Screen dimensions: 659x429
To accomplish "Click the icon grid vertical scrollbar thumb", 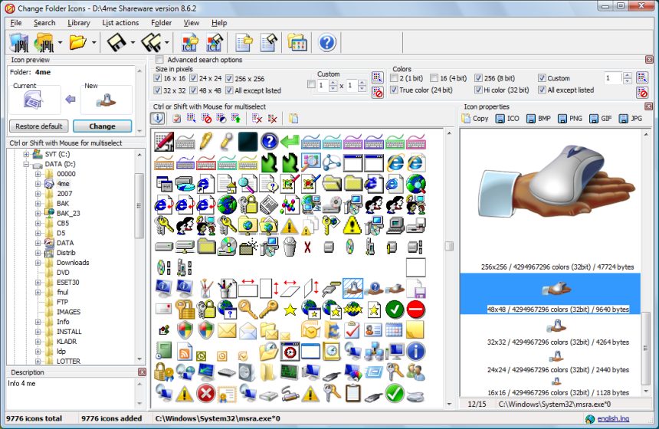I will (x=449, y=246).
